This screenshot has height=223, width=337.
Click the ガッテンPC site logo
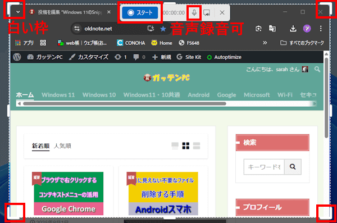coord(167,78)
